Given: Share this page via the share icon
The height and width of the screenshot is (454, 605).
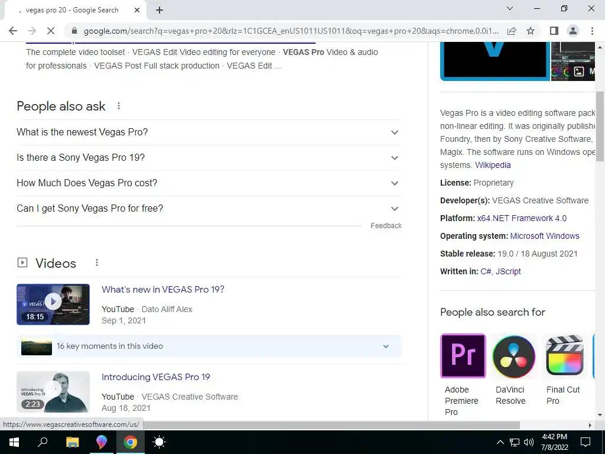Looking at the screenshot, I should [512, 31].
